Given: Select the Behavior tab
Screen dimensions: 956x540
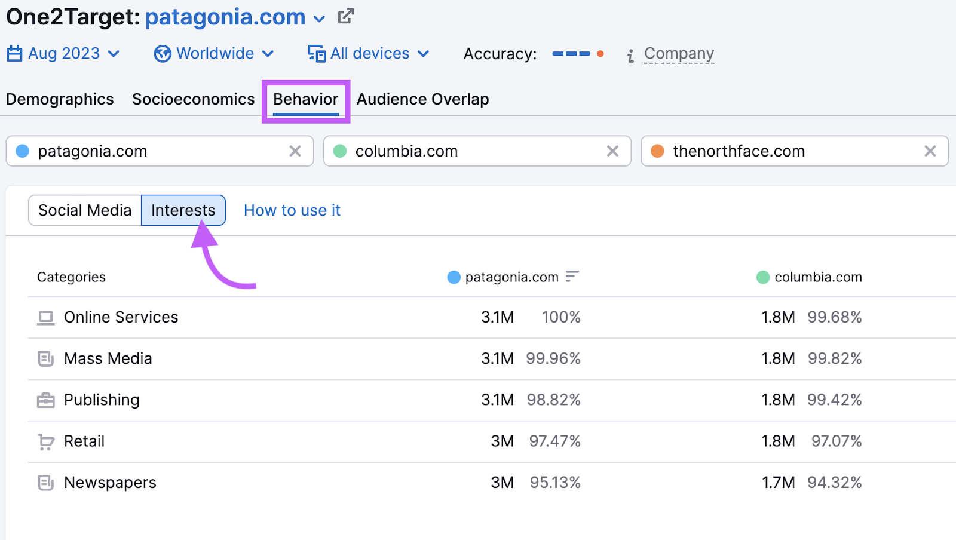Looking at the screenshot, I should 306,99.
